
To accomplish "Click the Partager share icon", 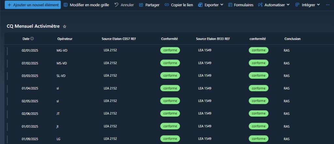I will (x=141, y=5).
